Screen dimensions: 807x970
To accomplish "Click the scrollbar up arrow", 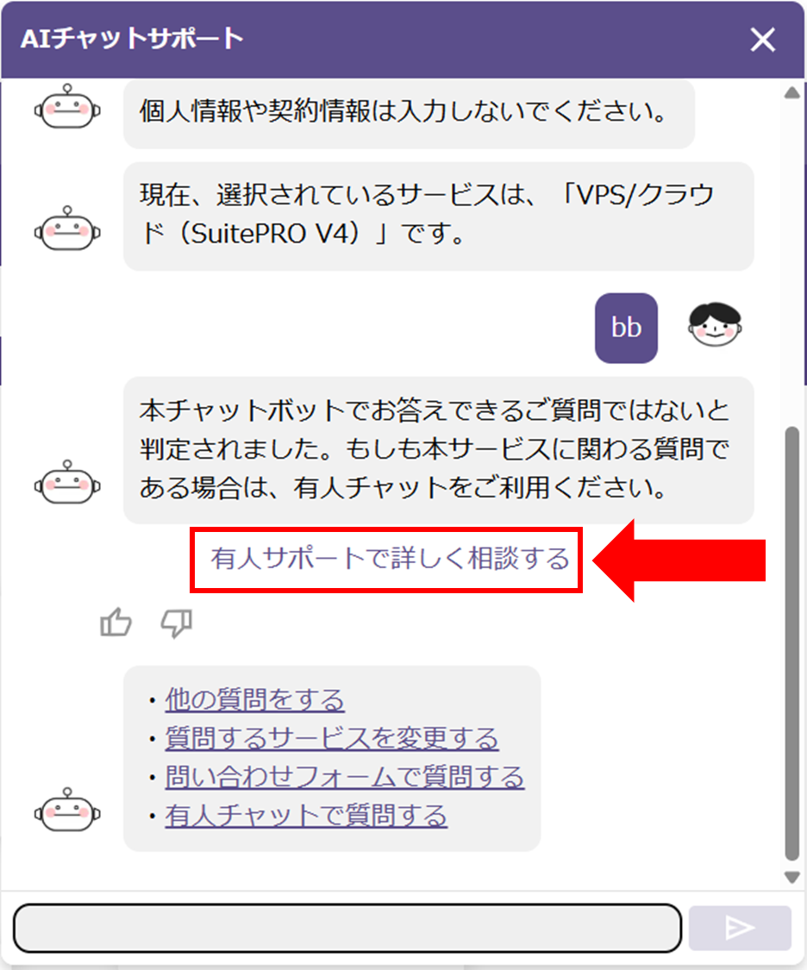I will pyautogui.click(x=792, y=93).
